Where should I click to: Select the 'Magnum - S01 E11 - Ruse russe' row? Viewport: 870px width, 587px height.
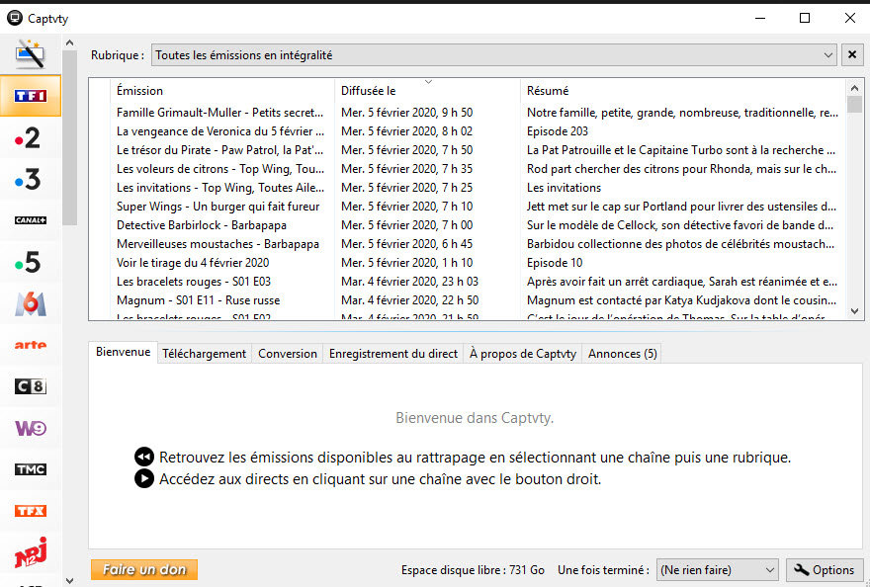coord(198,300)
